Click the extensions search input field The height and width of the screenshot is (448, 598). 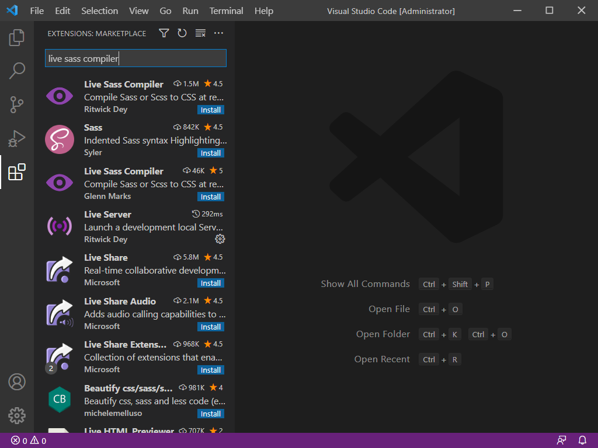point(135,58)
